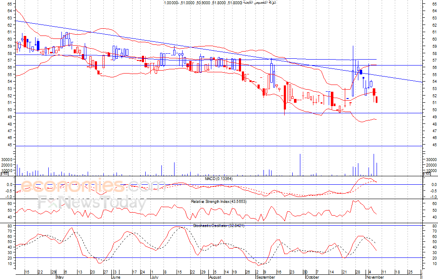Click date label 7 in October

point(318,272)
